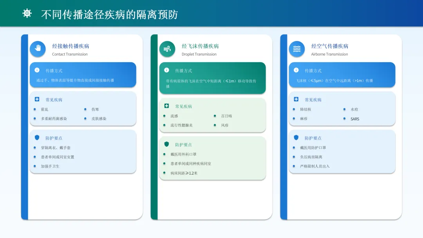Click the droplet description with ≤1m
This screenshot has height=238, width=423.
point(211,83)
